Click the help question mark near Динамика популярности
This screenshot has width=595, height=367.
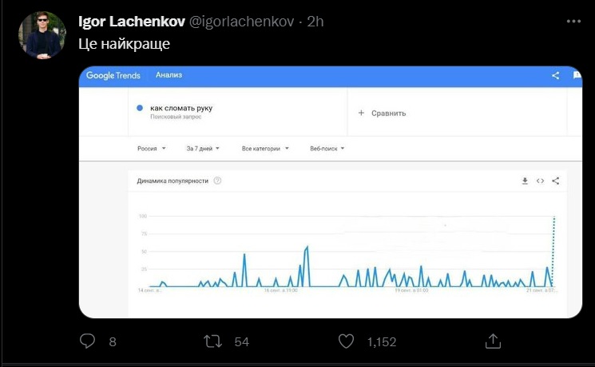[217, 181]
